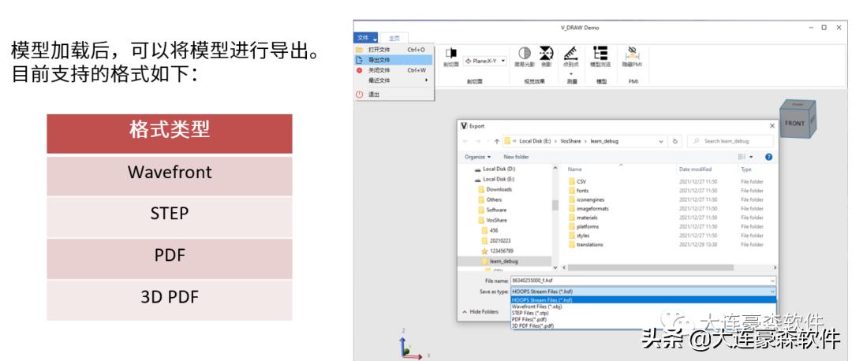Select HOOPS Stream Files (*.hsf) list option
This screenshot has height=361, width=852.
click(x=644, y=300)
